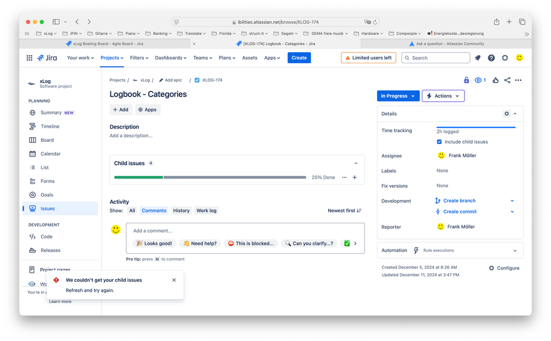Dismiss the child issues error notification
The width and height of the screenshot is (551, 341).
(174, 280)
